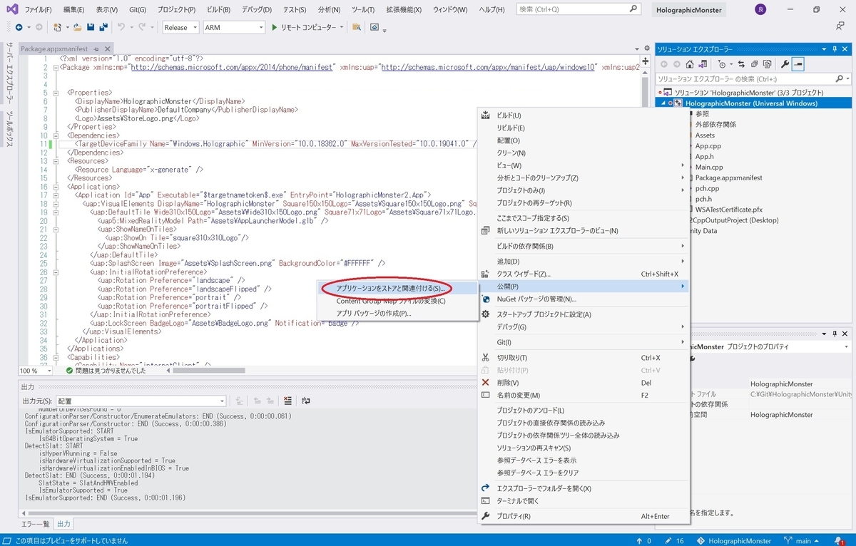Click the Save icon in toolbar

[91, 27]
